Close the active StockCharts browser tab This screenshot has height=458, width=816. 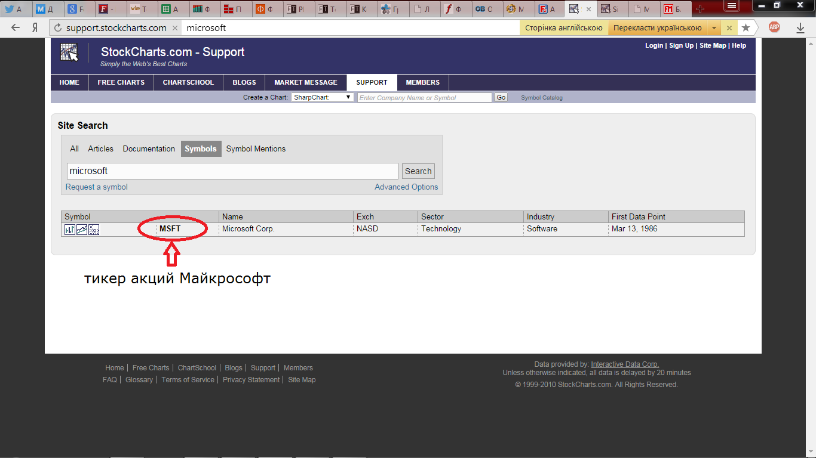coord(588,9)
